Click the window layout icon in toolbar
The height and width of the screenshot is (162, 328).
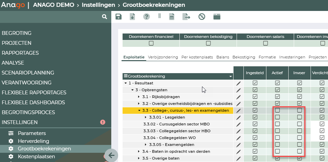[x=217, y=17]
